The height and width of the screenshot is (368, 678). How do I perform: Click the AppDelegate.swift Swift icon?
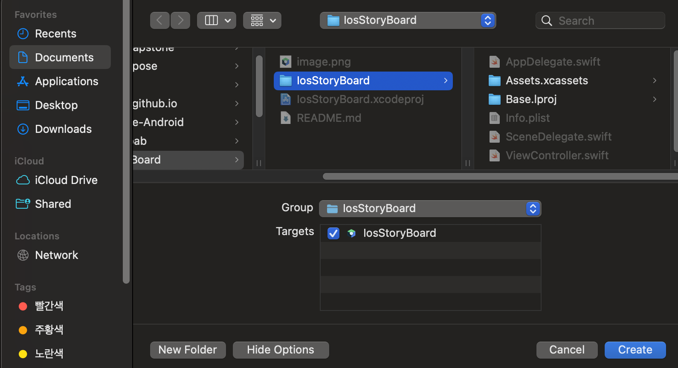click(x=495, y=62)
